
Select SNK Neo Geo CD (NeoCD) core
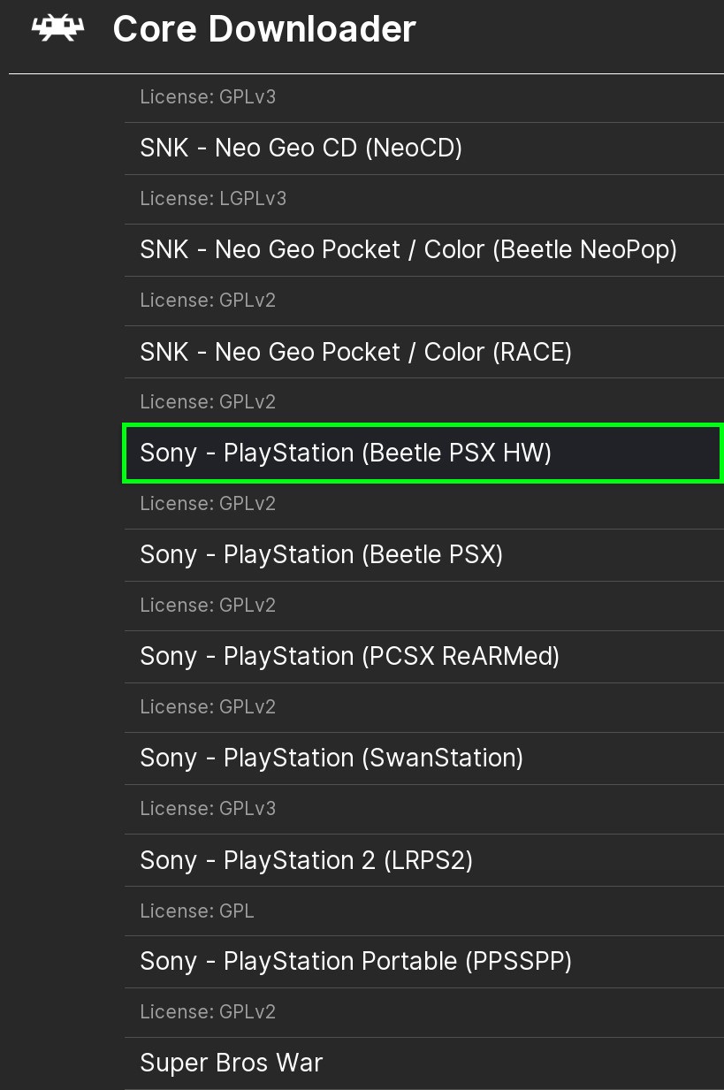tap(301, 148)
